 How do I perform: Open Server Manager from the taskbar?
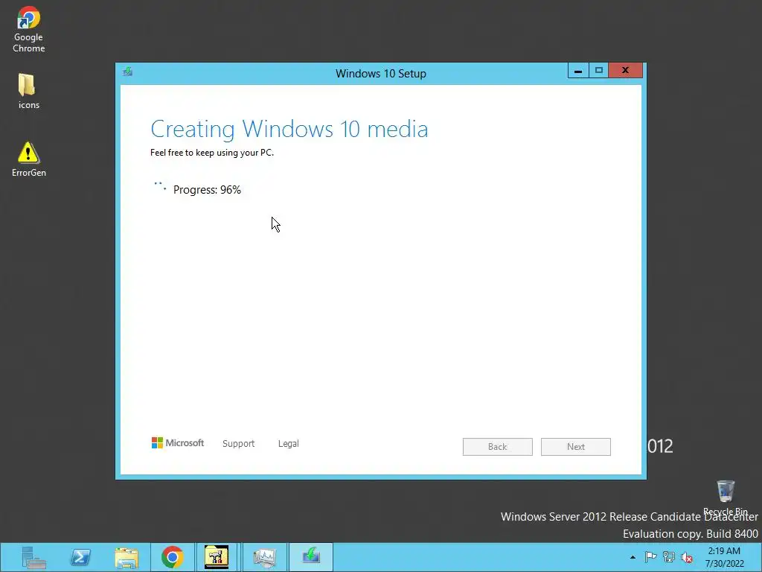click(x=33, y=557)
